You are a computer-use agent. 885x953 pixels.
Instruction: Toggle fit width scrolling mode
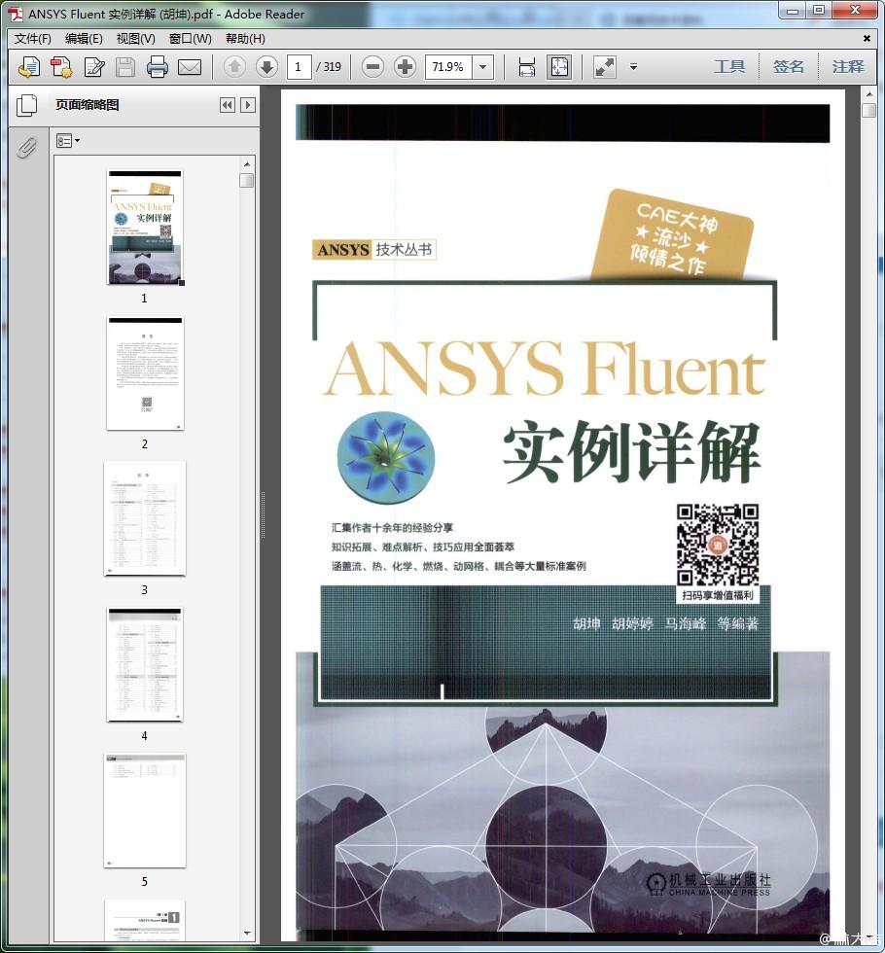point(527,67)
